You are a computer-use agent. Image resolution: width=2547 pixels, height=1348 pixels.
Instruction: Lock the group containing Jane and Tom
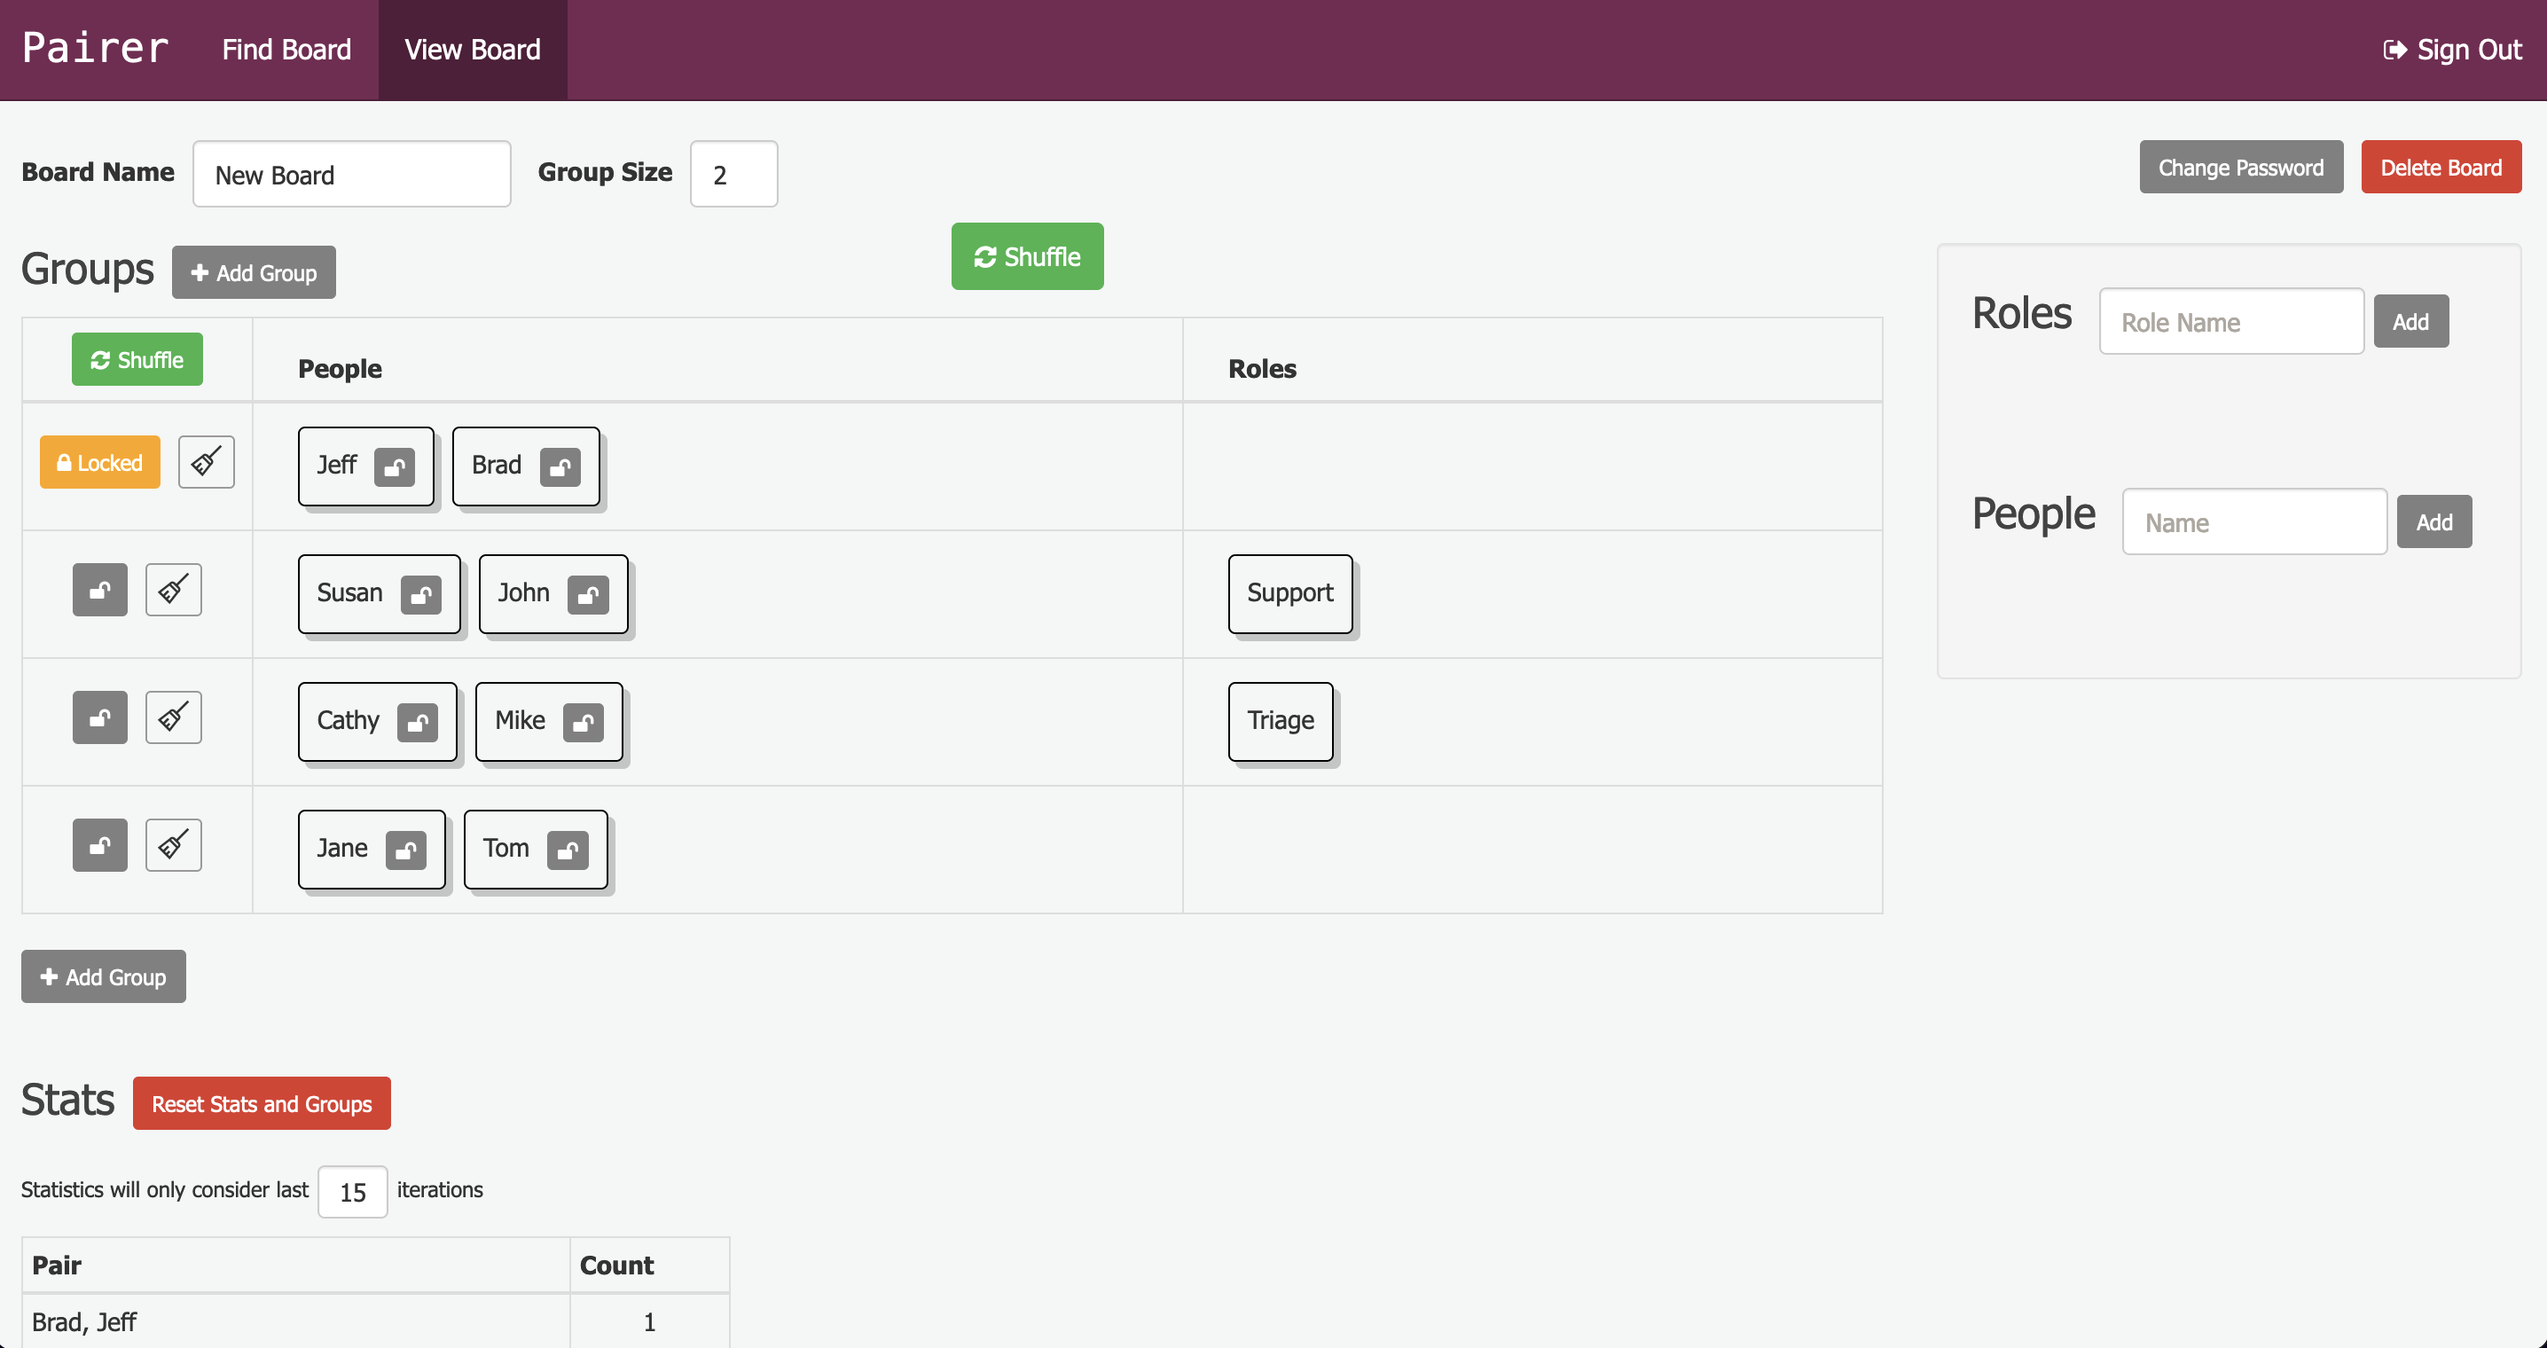click(x=100, y=844)
